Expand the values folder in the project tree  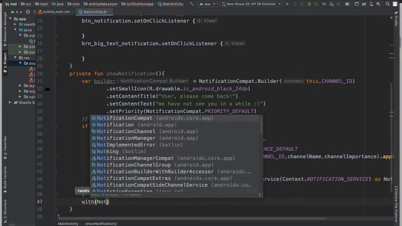[20, 97]
